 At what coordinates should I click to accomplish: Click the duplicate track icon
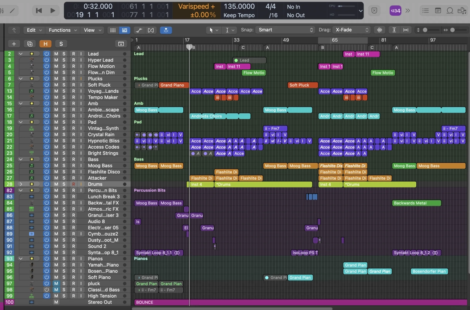click(30, 44)
